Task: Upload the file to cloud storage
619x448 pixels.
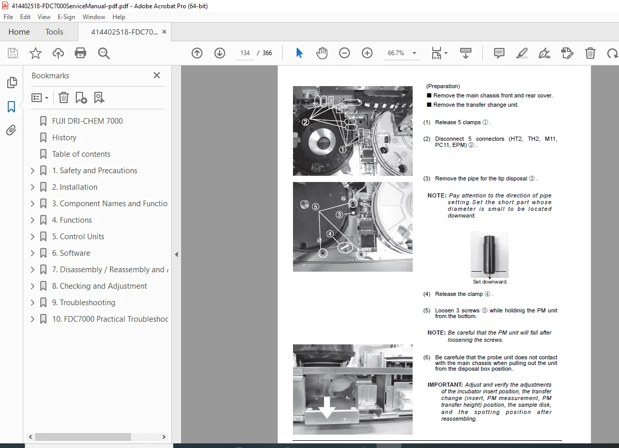Action: [58, 53]
